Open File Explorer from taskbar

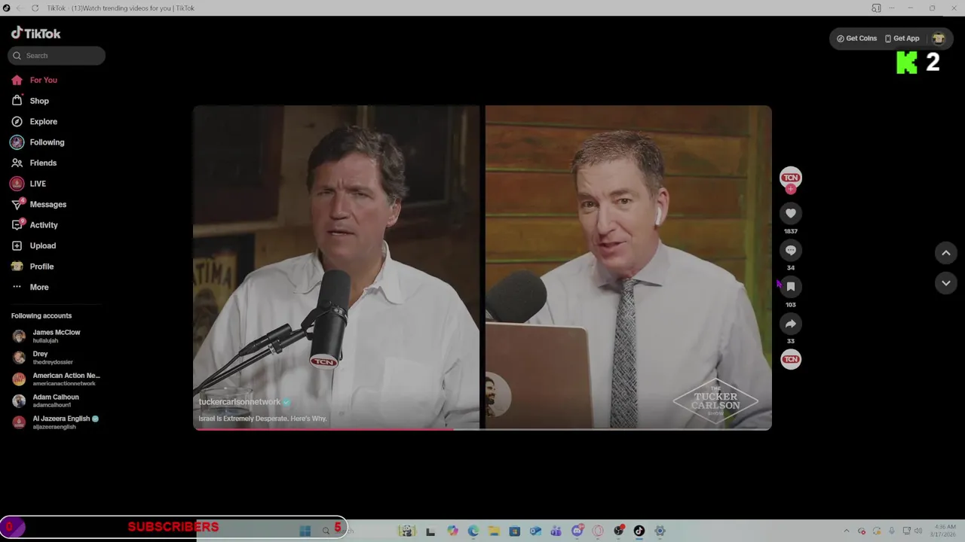click(494, 531)
